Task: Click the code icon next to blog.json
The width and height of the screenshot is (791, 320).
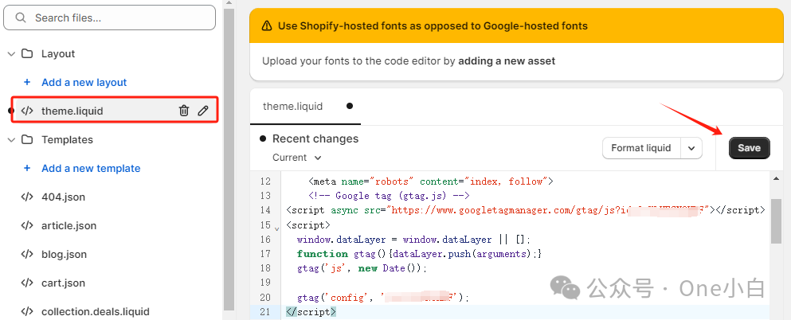Action: click(x=27, y=255)
